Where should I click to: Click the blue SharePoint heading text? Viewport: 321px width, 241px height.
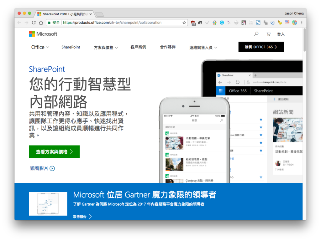[x=47, y=69]
